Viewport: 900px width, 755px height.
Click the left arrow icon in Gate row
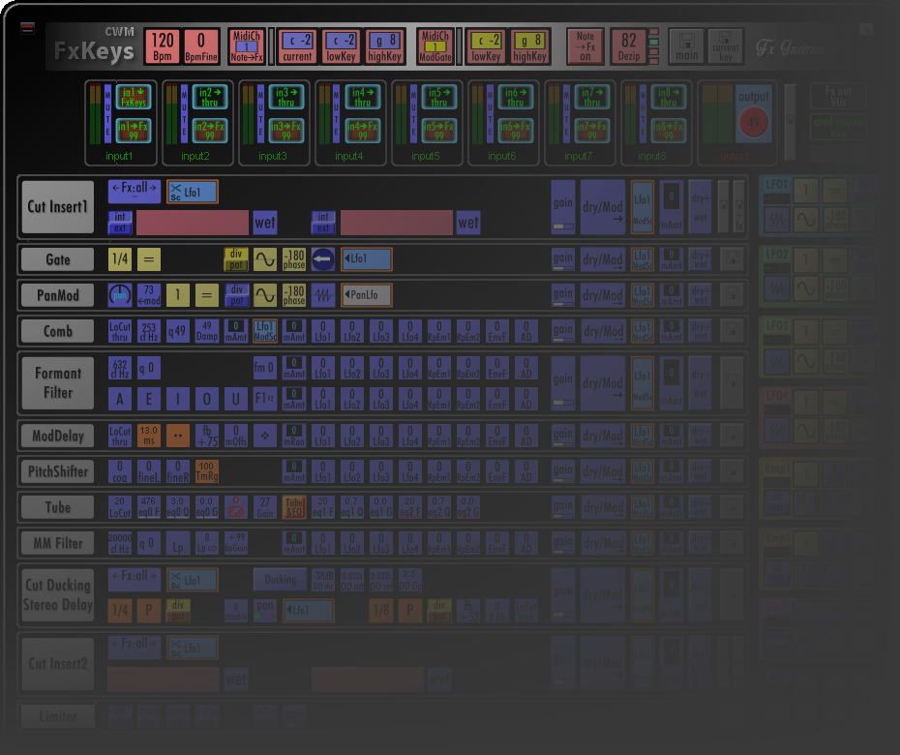(x=323, y=259)
